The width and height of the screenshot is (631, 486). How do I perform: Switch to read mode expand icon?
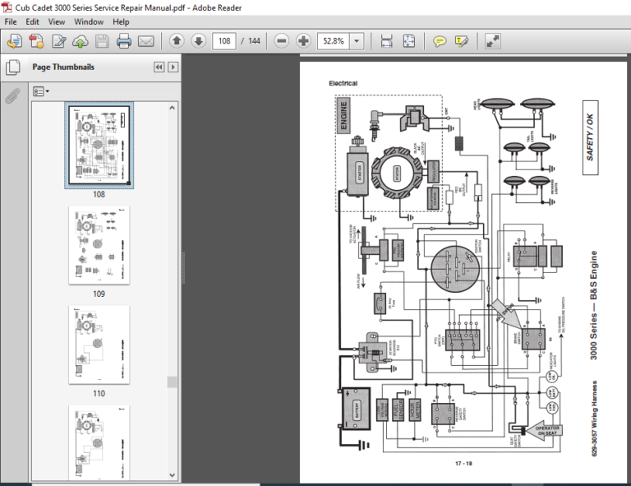493,41
